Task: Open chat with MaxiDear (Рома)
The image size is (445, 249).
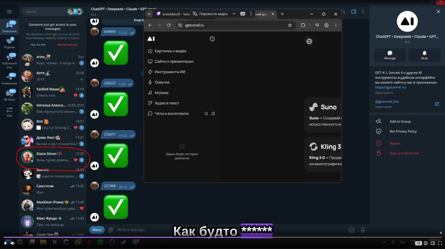Action: 53,205
